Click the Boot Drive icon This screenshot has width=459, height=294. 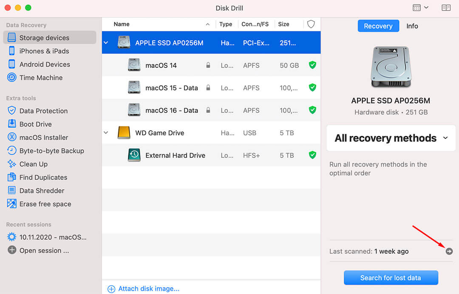click(x=12, y=123)
